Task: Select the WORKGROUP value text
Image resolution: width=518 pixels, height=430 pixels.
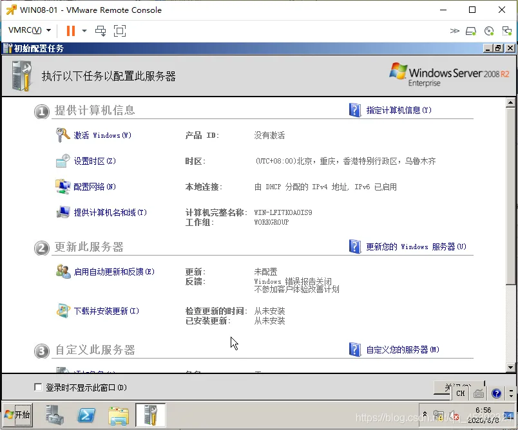Action: (271, 222)
